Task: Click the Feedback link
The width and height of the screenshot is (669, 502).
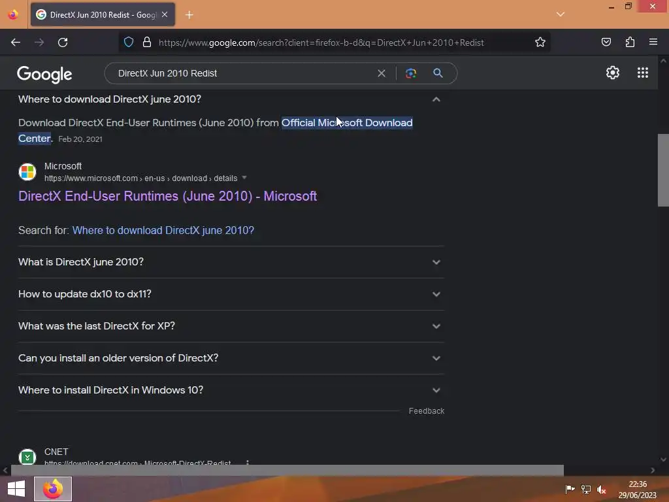Action: (x=426, y=410)
